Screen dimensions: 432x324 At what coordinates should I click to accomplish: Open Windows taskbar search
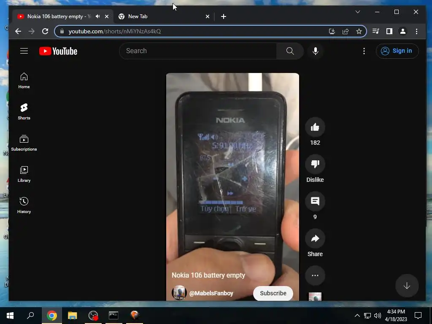pyautogui.click(x=30, y=316)
